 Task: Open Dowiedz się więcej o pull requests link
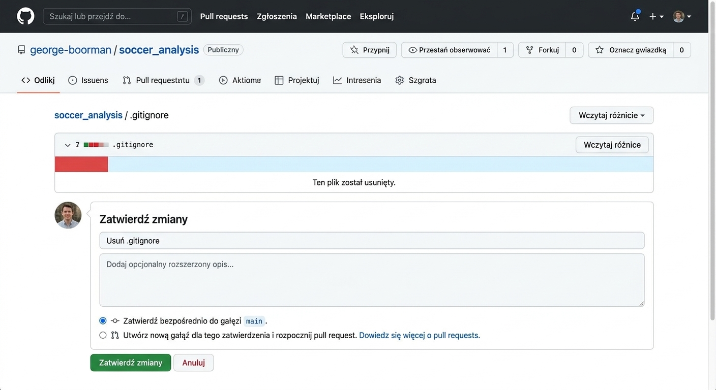(420, 335)
